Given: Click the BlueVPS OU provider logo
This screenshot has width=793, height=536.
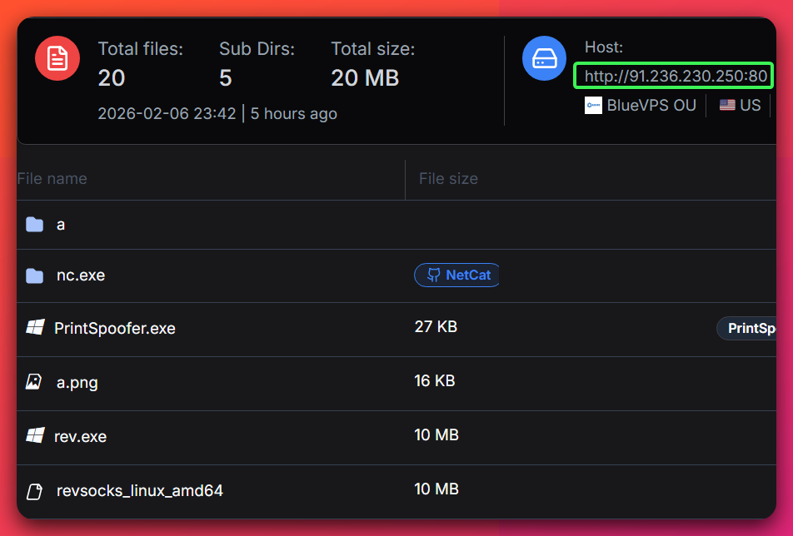Looking at the screenshot, I should 593,106.
